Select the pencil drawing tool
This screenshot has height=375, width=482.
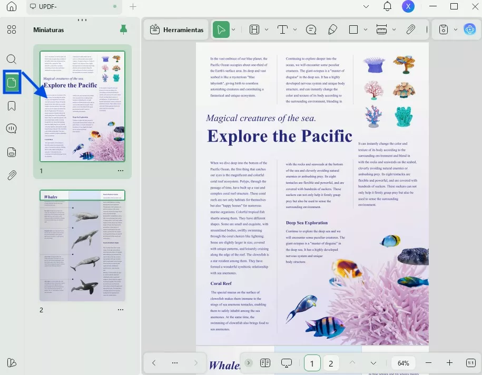click(x=332, y=30)
